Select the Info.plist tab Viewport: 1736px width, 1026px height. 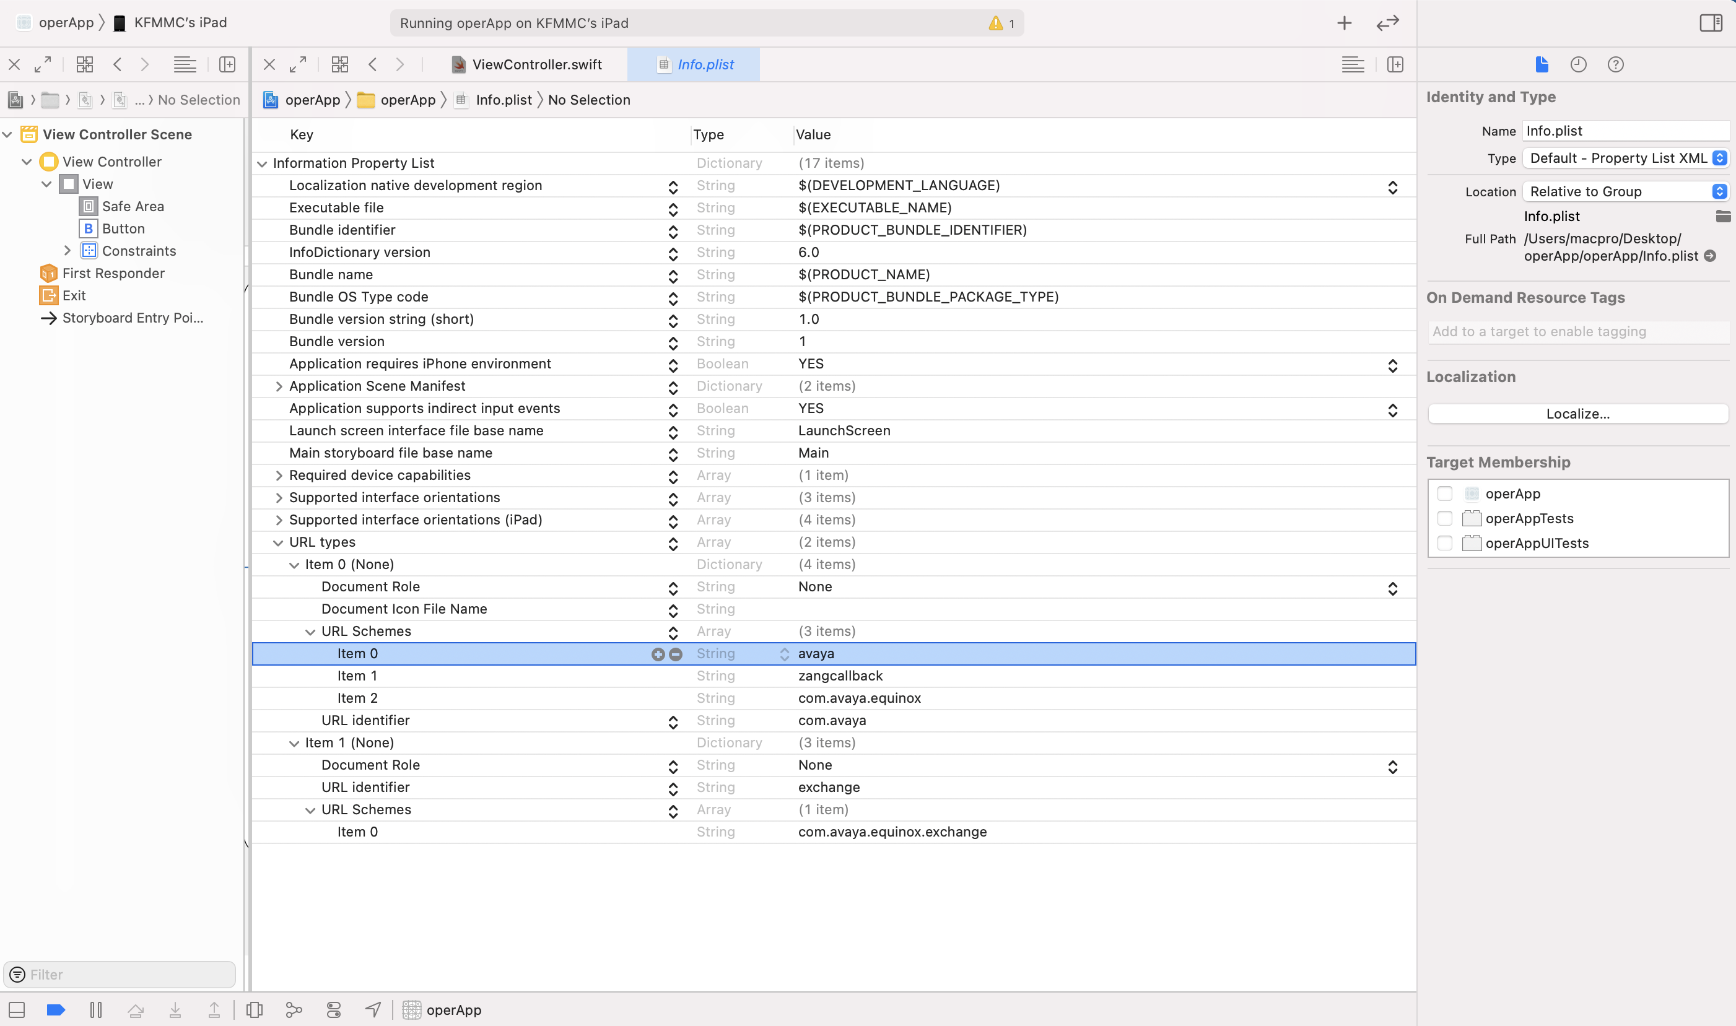[x=694, y=64]
